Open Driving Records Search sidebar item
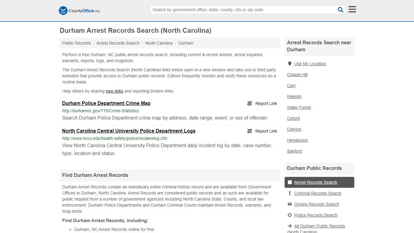The width and height of the screenshot is (414, 233). pyautogui.click(x=317, y=204)
